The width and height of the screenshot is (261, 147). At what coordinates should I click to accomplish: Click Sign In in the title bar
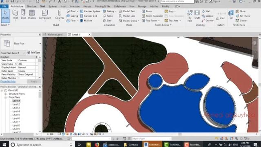[215, 1]
